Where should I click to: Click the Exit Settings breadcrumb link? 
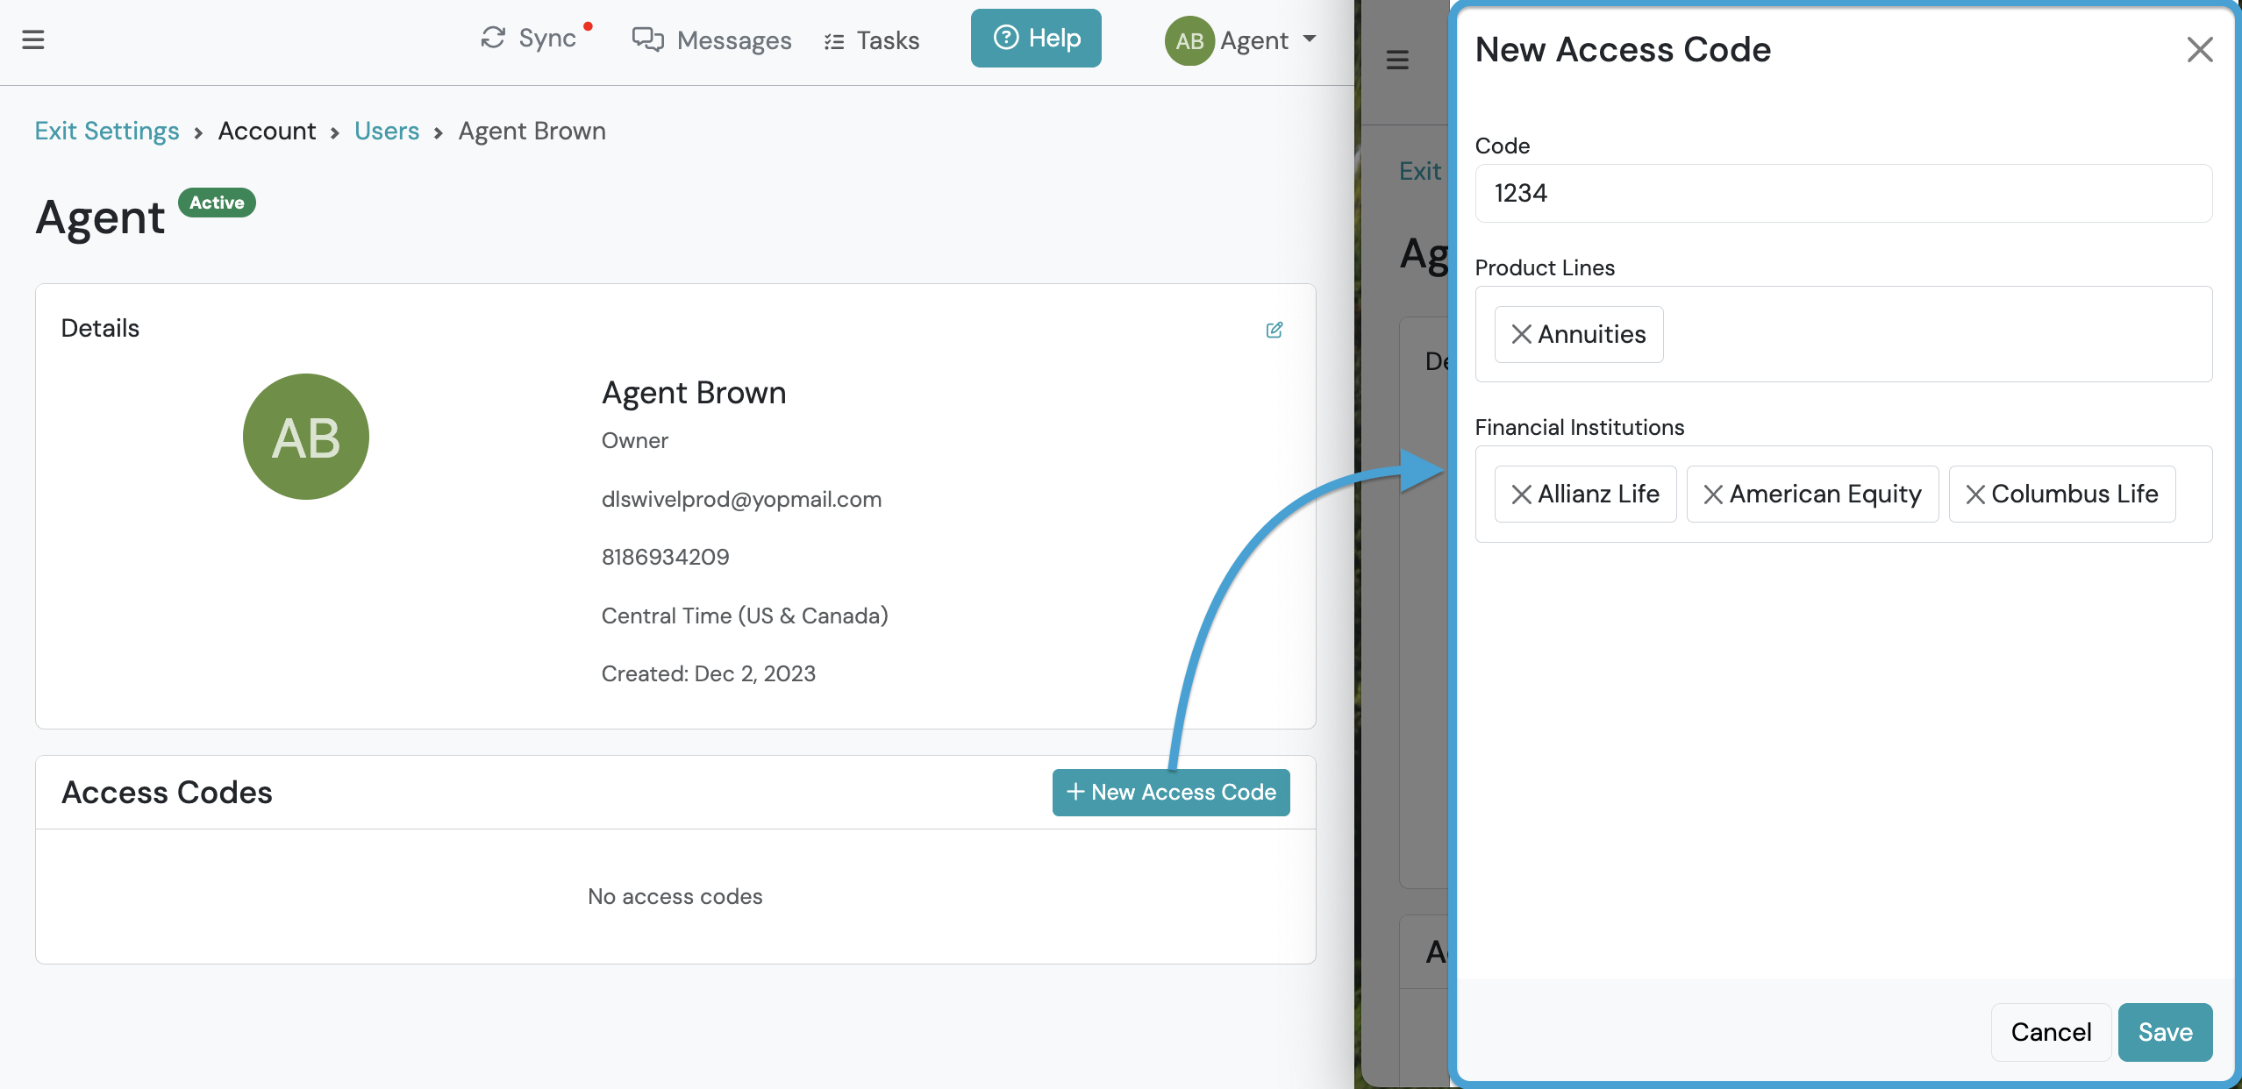[x=107, y=131]
